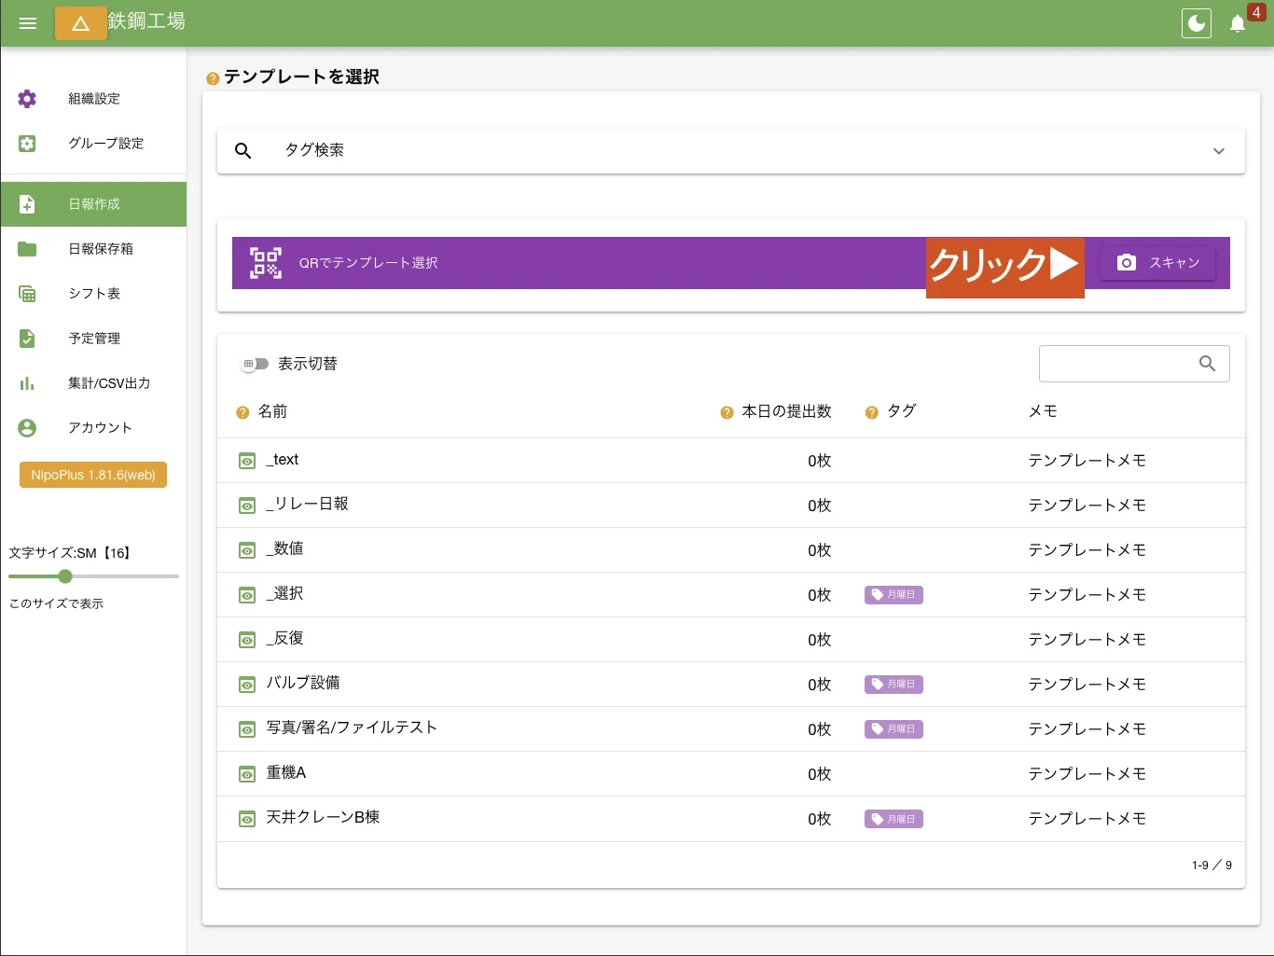
Task: Select the 天井クレーンB棟 template name
Action: (323, 817)
